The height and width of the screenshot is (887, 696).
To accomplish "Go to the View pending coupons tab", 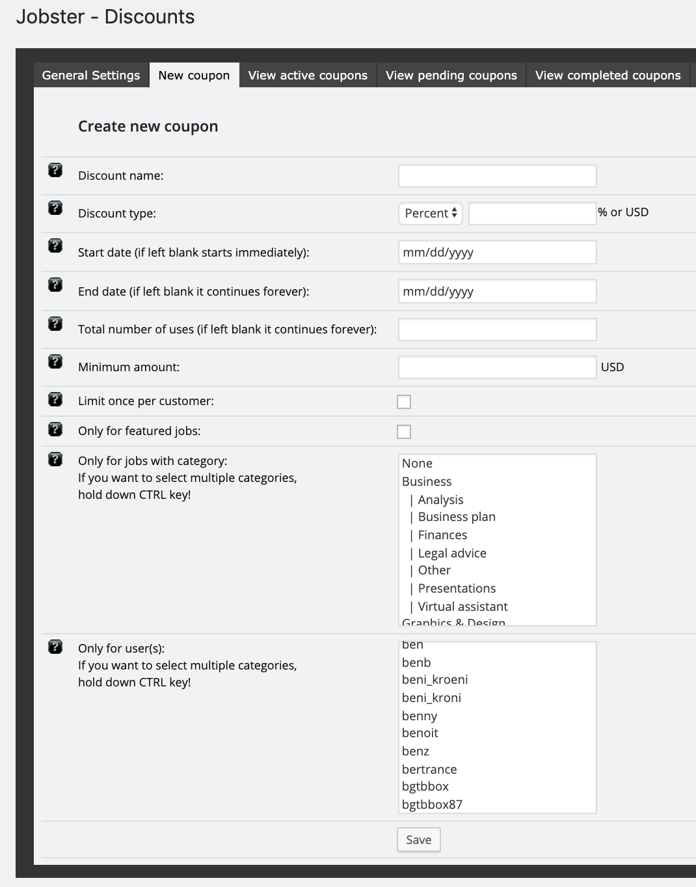I will pos(451,75).
